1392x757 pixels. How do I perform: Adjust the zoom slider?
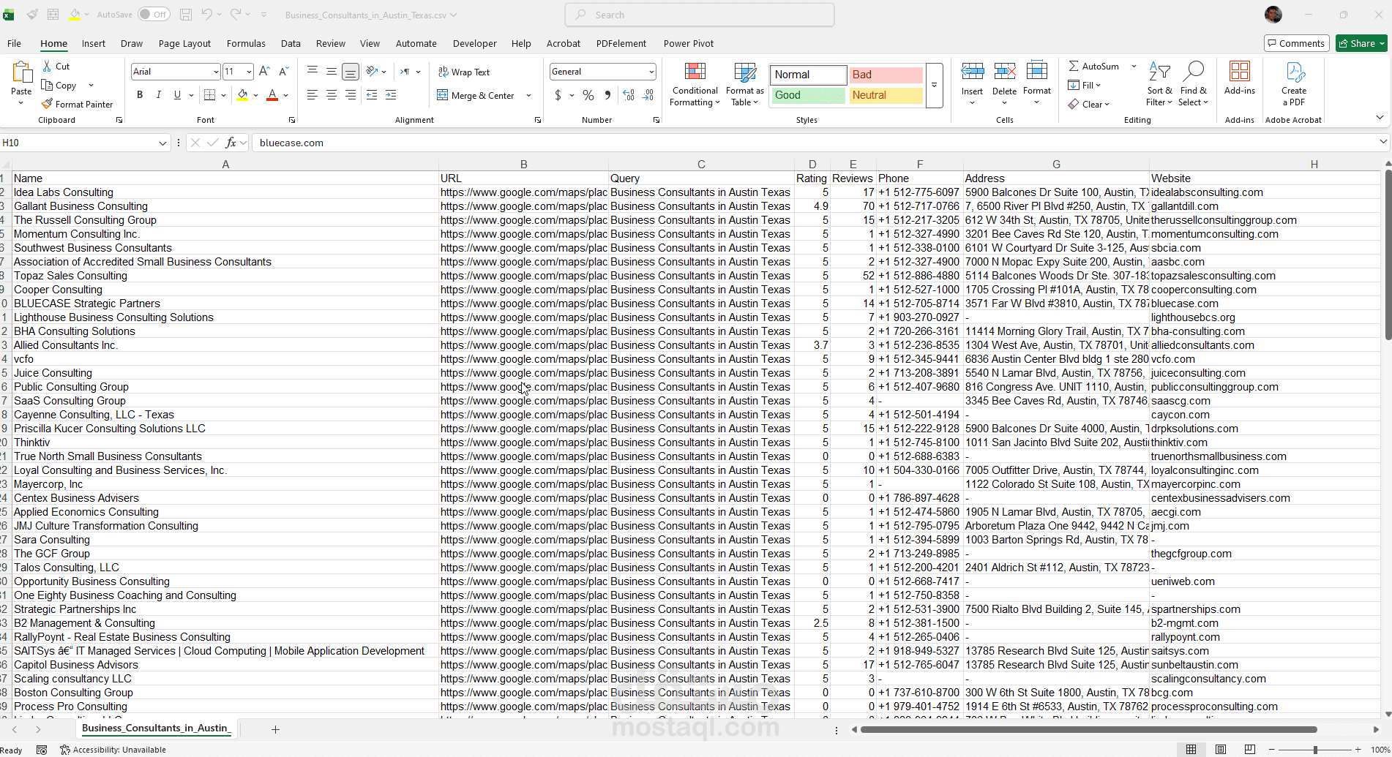click(1314, 750)
